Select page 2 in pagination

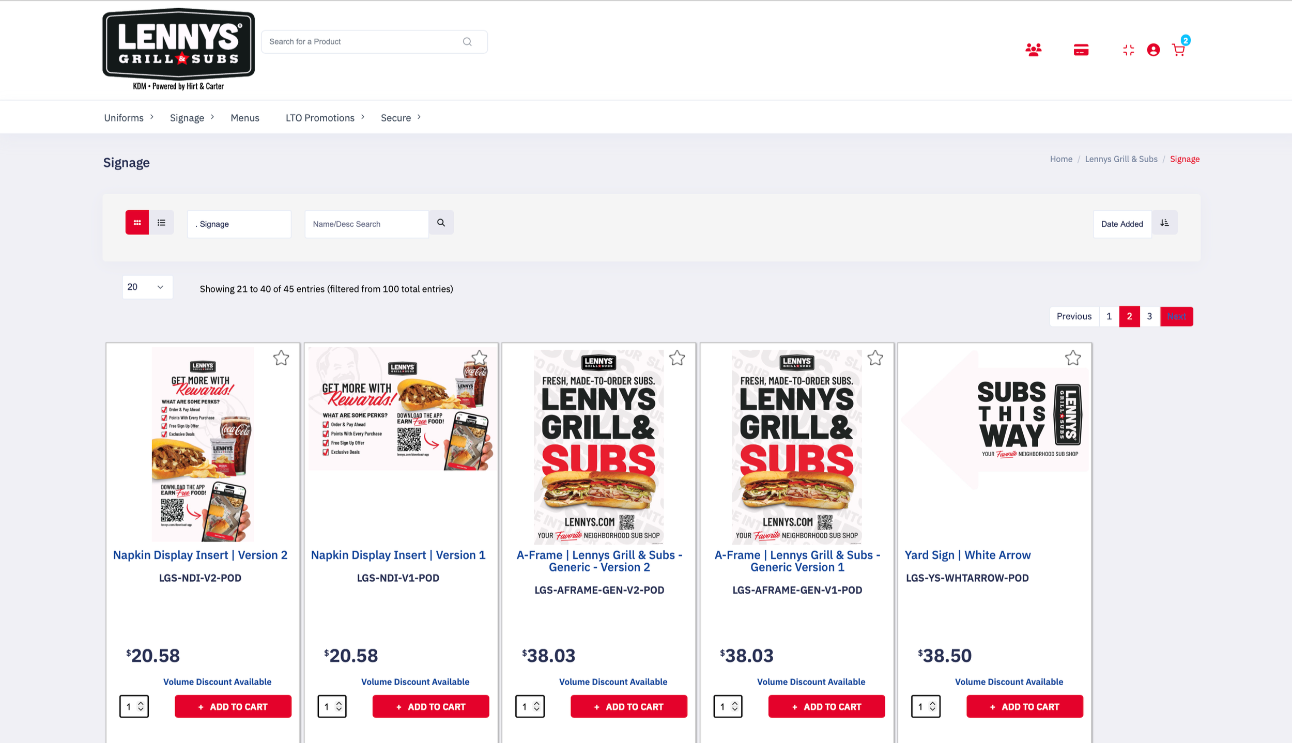[1129, 317]
